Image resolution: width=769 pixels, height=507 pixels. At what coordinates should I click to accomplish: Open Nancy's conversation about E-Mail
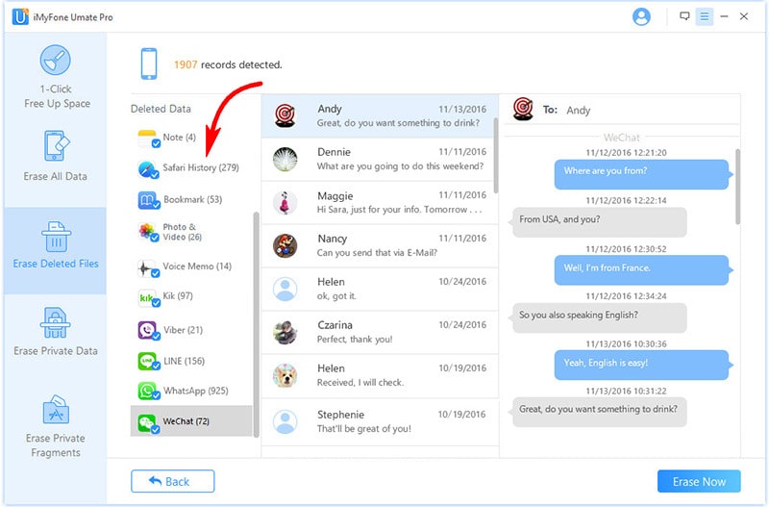pos(379,245)
